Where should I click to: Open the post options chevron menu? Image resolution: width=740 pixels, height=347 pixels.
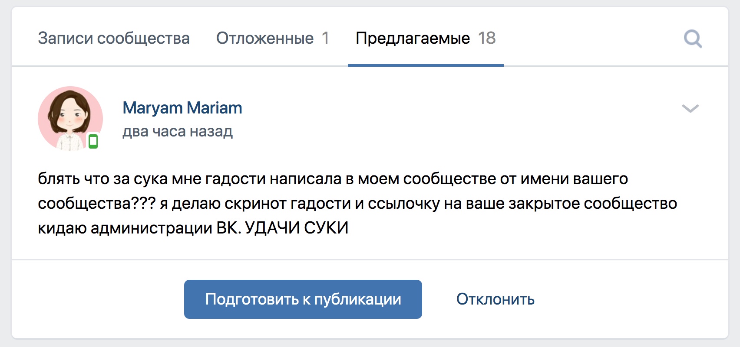coord(690,108)
